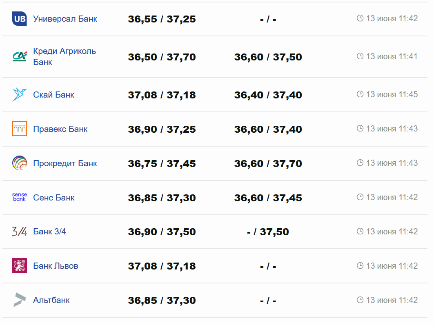The width and height of the screenshot is (434, 323).
Task: Open the Прокредит Банк link
Action: 65,163
